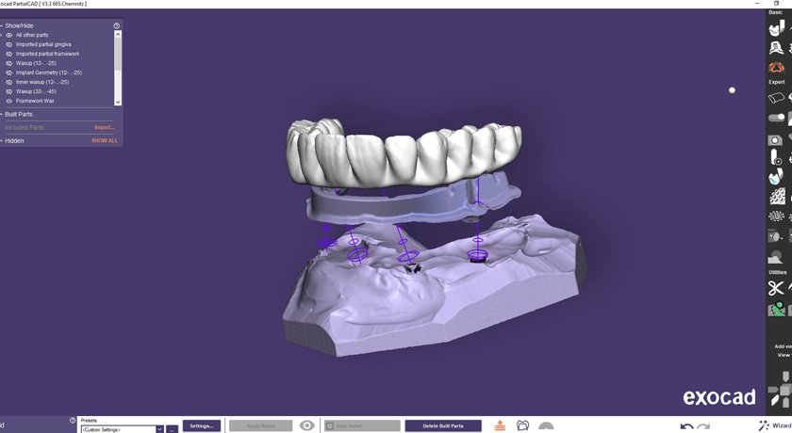Select the Expert stippled surface icon

click(776, 216)
